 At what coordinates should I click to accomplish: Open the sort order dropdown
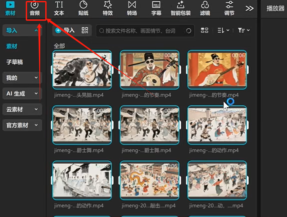click(x=224, y=31)
